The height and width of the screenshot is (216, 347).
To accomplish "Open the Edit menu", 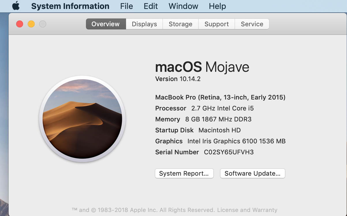I will (151, 6).
